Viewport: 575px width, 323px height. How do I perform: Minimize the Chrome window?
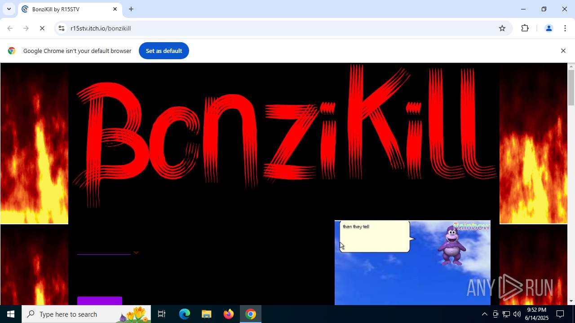pyautogui.click(x=523, y=9)
